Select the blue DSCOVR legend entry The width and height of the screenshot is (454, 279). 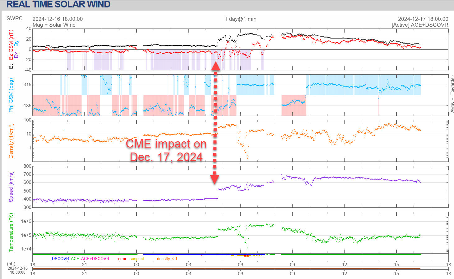click(x=60, y=259)
